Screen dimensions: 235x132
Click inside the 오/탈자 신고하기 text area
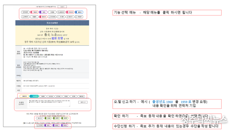coord(49,103)
